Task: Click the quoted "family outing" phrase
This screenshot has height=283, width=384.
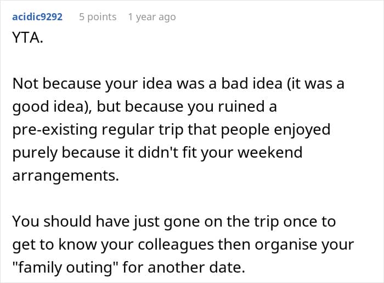Action: 65,267
